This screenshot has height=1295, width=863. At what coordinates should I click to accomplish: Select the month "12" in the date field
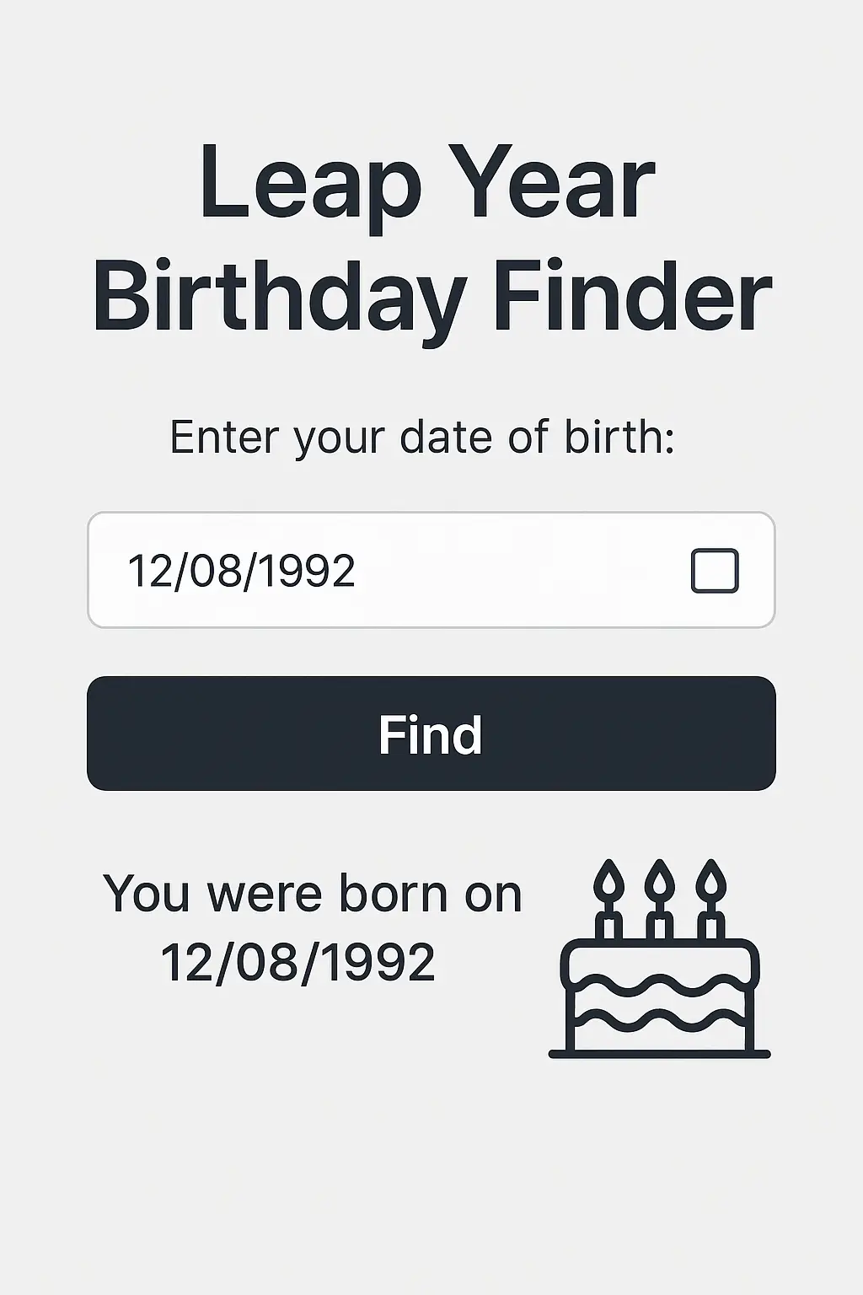tap(146, 571)
